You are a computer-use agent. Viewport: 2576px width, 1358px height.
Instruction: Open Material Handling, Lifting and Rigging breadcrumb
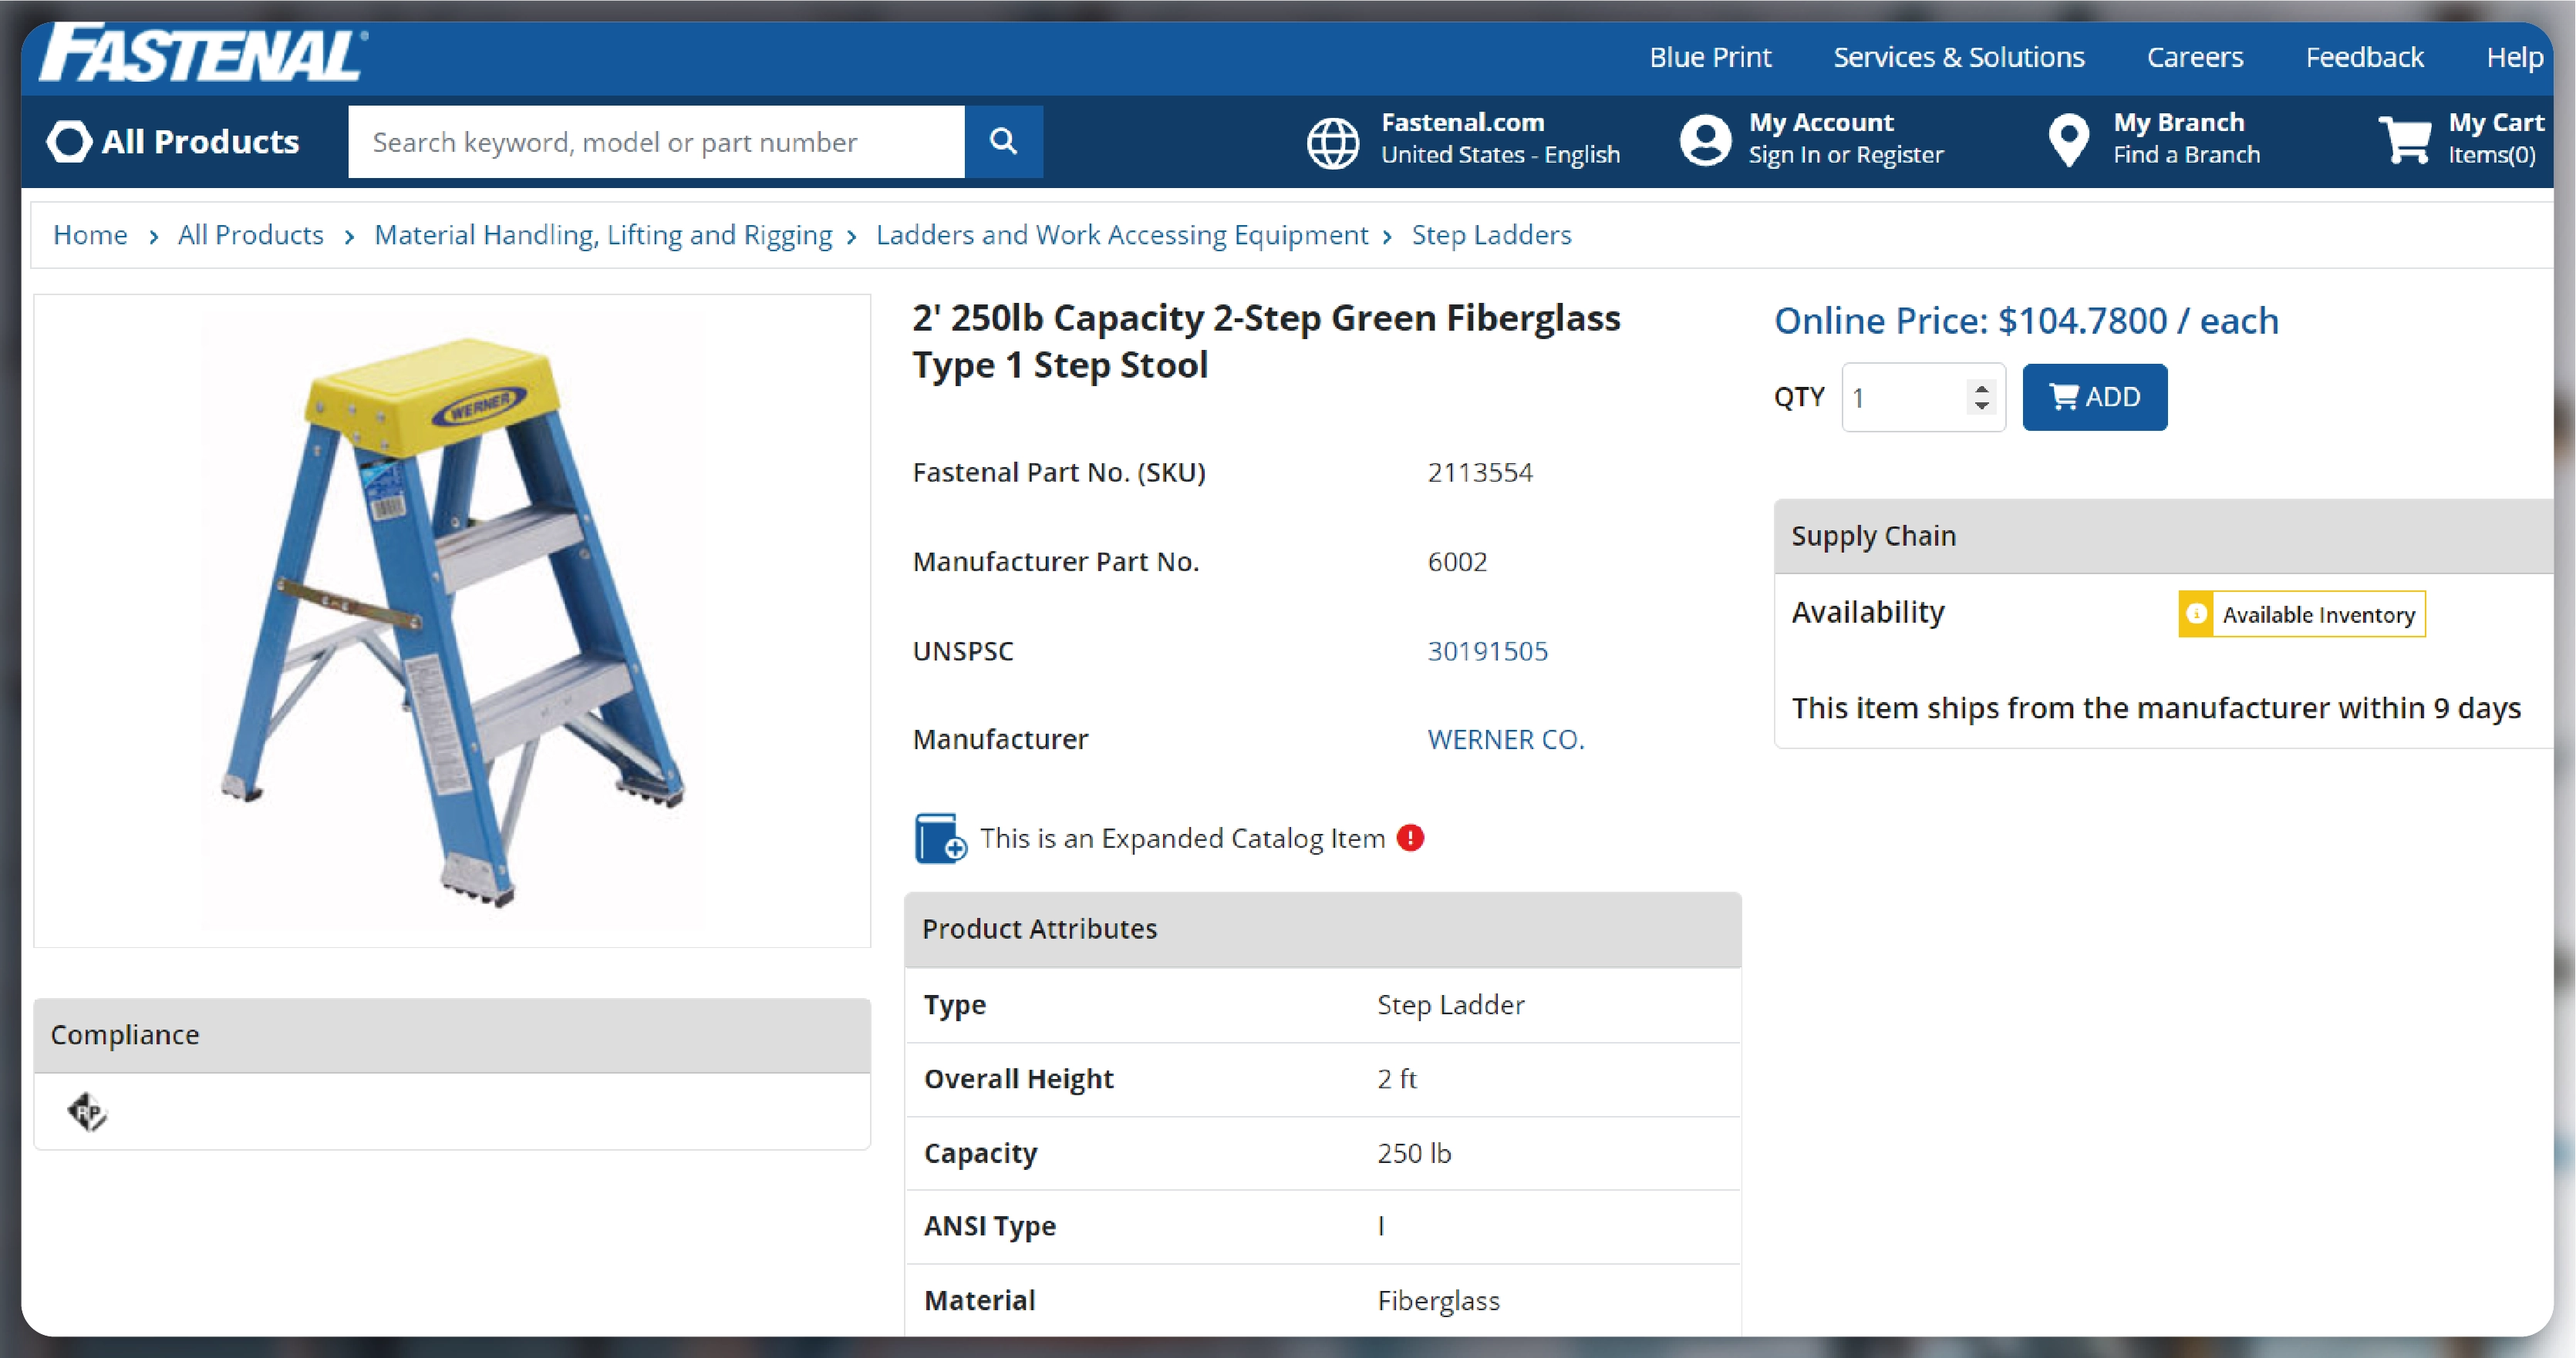point(603,235)
